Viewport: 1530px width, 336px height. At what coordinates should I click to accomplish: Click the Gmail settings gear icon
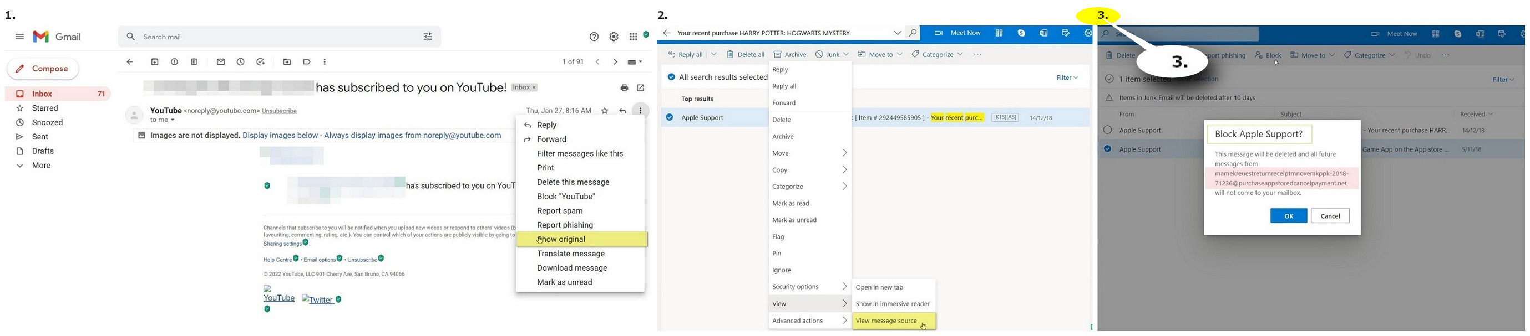click(614, 37)
